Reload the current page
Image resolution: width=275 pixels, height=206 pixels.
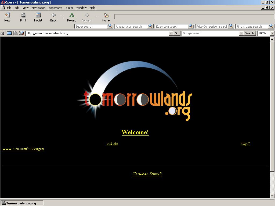(72, 17)
